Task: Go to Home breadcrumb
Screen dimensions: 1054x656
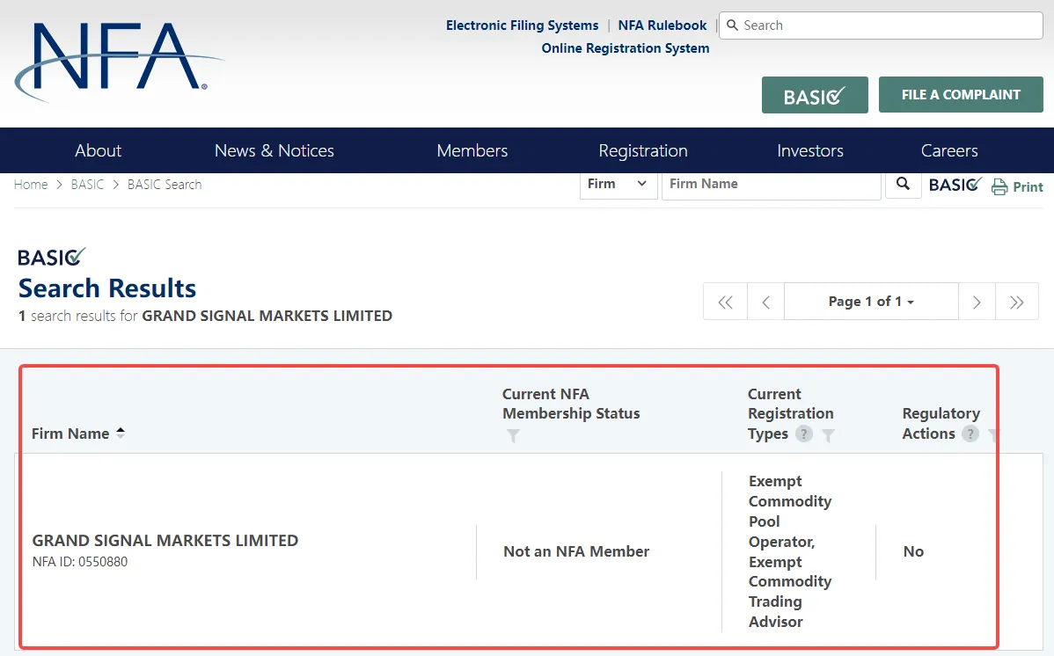Action: pyautogui.click(x=31, y=184)
